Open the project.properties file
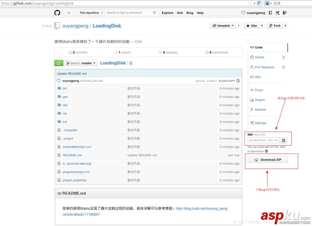The width and height of the screenshot is (312, 226). 75,180
